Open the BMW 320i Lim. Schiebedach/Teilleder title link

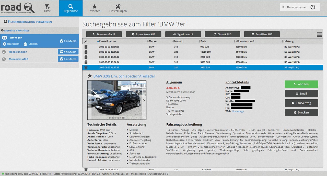point(124,76)
